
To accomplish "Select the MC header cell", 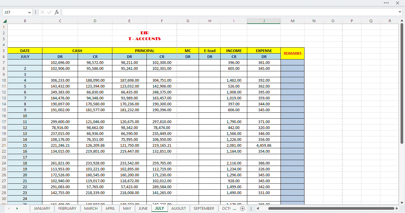I will click(188, 51).
